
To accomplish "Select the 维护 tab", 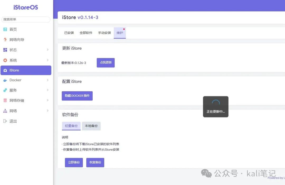I will pyautogui.click(x=120, y=33).
